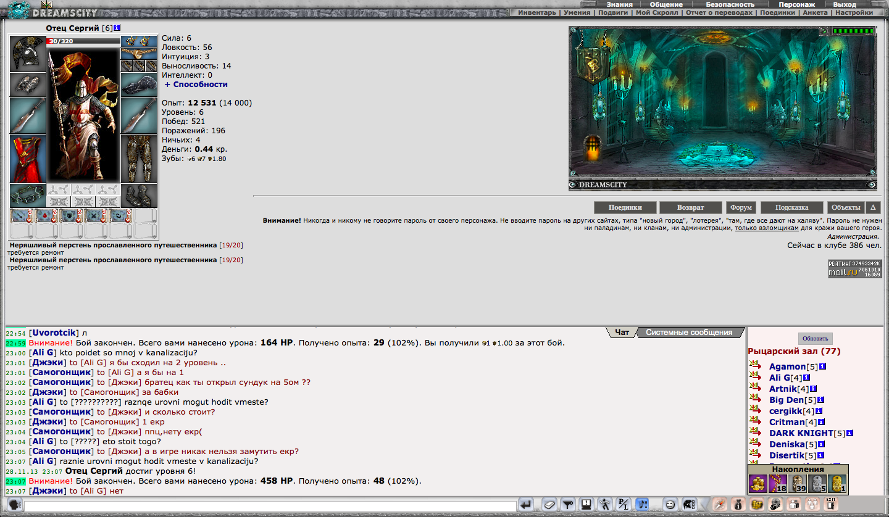Click the golden leg armor slot

pos(139,159)
